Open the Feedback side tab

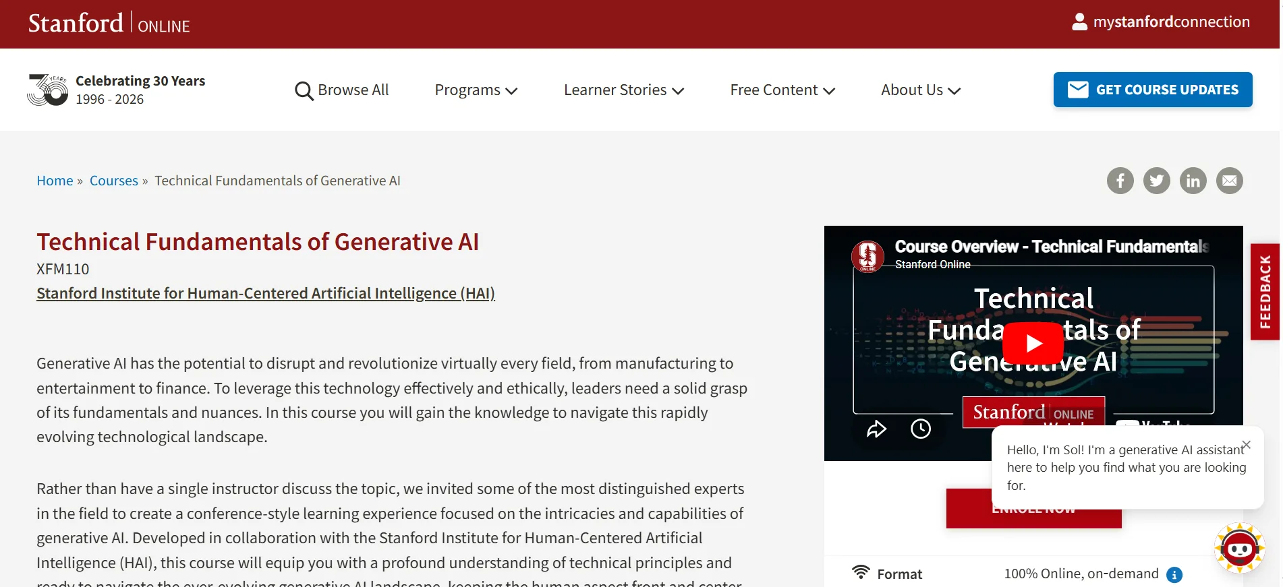[x=1265, y=292]
